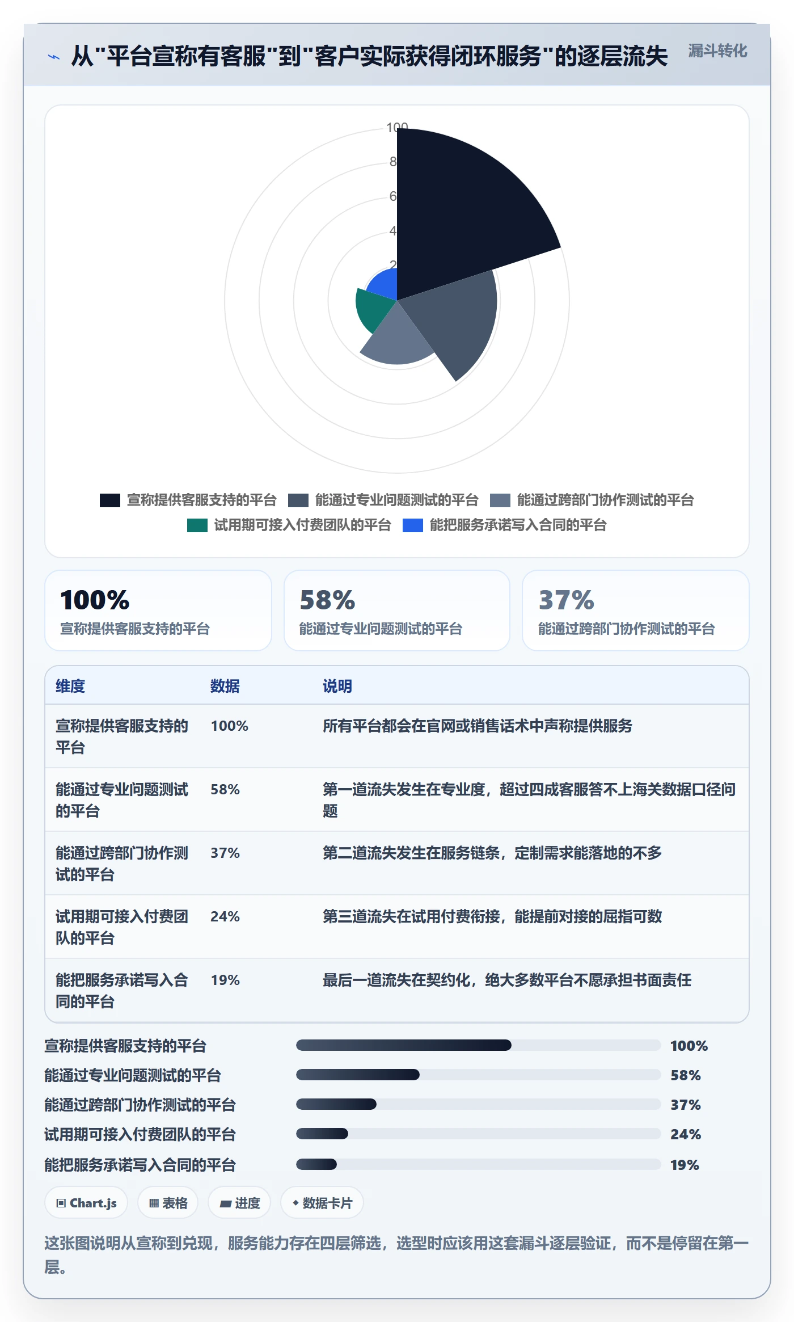Select table cell 最后一道流失在契约化
The image size is (794, 1322).
point(507,980)
